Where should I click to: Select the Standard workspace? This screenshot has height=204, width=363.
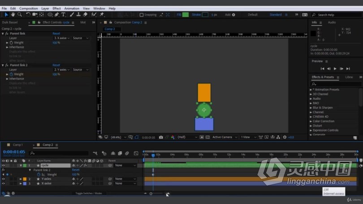tap(276, 15)
